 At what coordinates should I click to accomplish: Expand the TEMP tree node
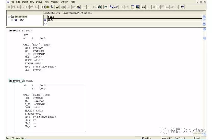(x=12, y=20)
